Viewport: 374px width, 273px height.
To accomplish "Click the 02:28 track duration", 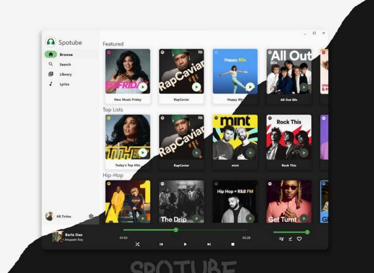I will [246, 237].
